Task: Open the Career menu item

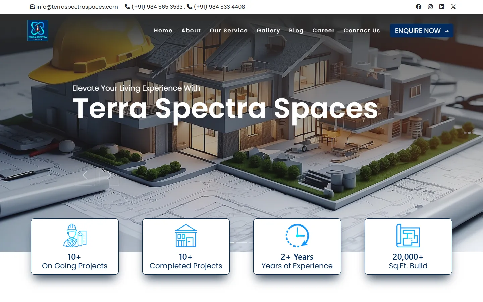Action: coord(324,30)
